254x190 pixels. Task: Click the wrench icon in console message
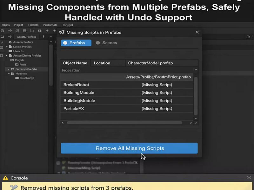pos(14,187)
